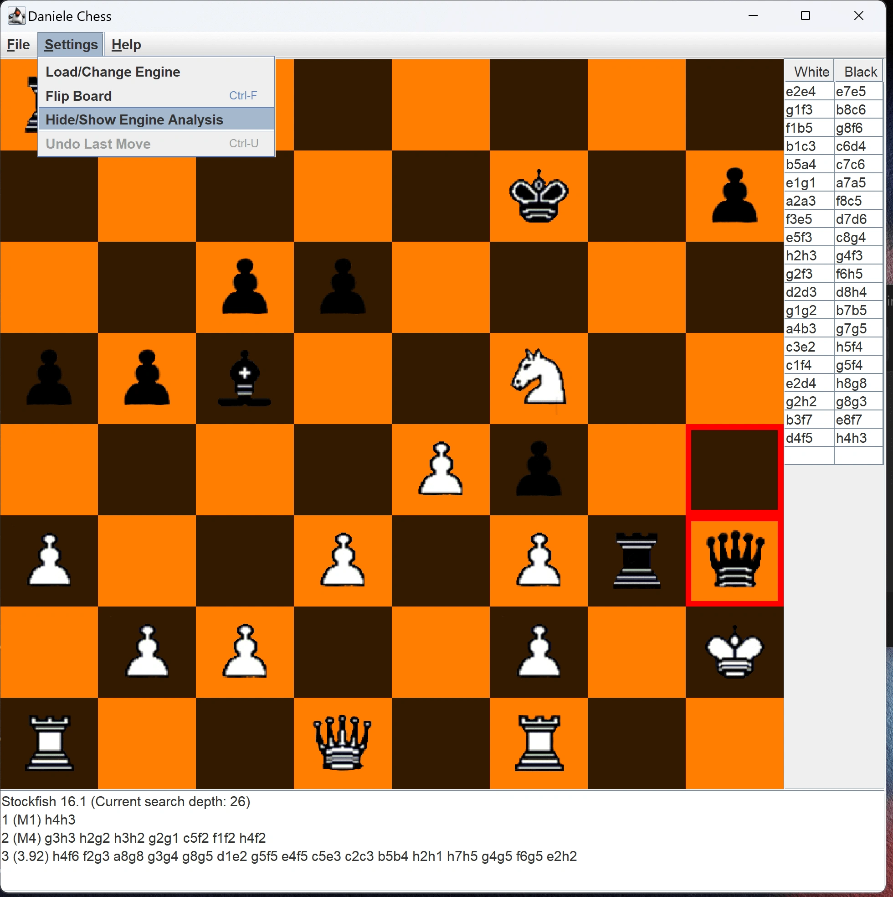
Task: Choose Load/Change Engine from the menu
Action: pyautogui.click(x=156, y=72)
